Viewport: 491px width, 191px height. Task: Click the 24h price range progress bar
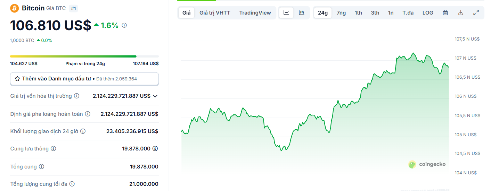point(84,56)
